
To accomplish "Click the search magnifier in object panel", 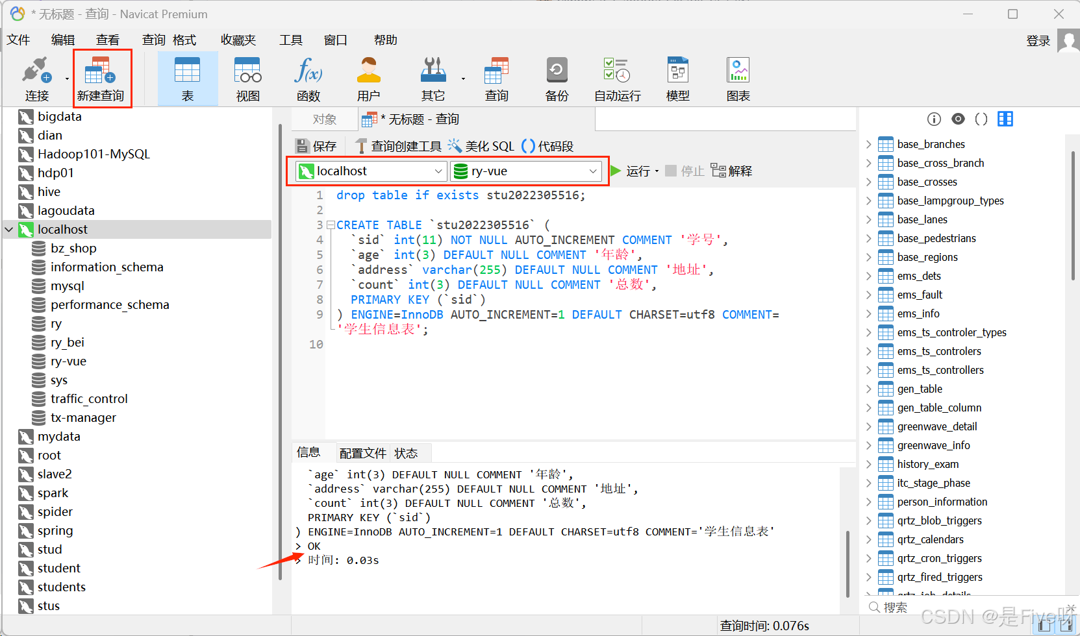I will pyautogui.click(x=874, y=607).
